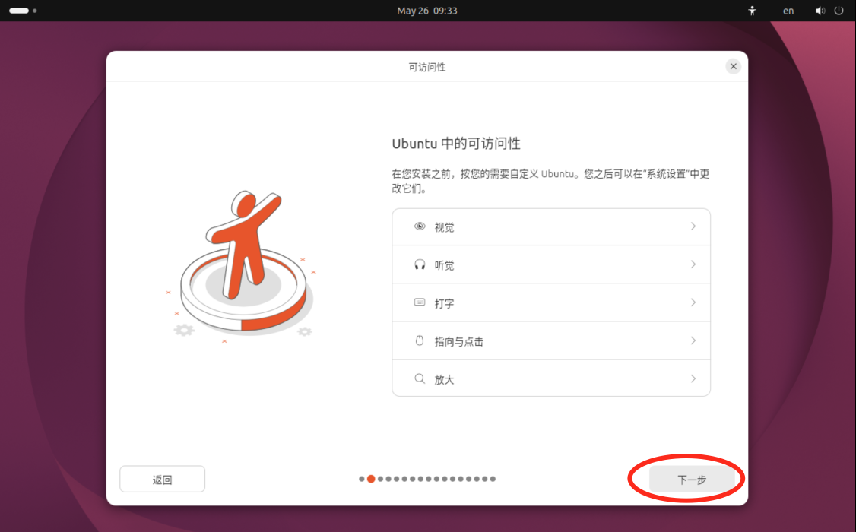Click the first progress dot
The image size is (856, 532).
coord(361,479)
